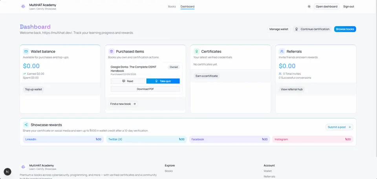Click the Spent $0.00 text
This screenshot has height=179, width=377.
point(31,78)
